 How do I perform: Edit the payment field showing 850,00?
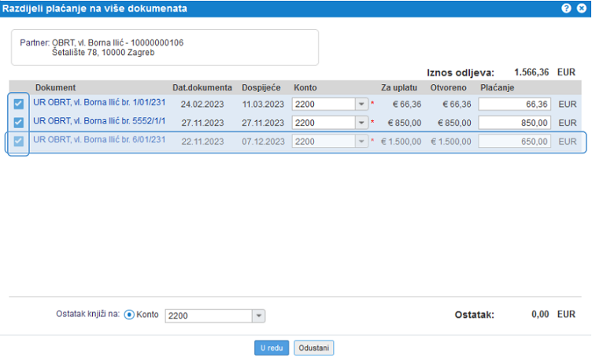point(515,123)
